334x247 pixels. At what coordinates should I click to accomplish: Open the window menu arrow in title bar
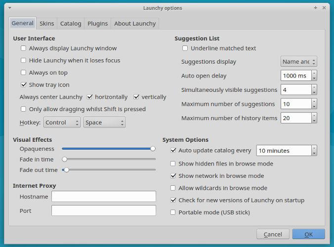click(10, 8)
